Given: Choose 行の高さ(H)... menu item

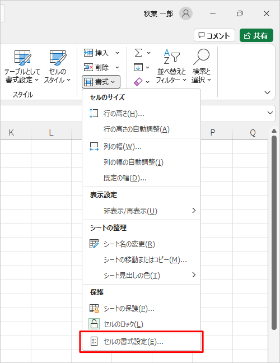Looking at the screenshot, I should tap(141, 113).
